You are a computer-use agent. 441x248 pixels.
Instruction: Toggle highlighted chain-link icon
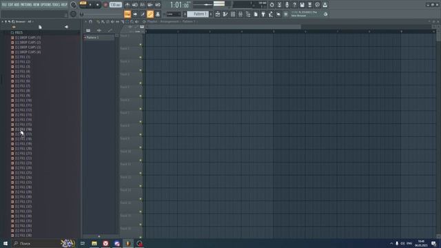tap(150, 14)
